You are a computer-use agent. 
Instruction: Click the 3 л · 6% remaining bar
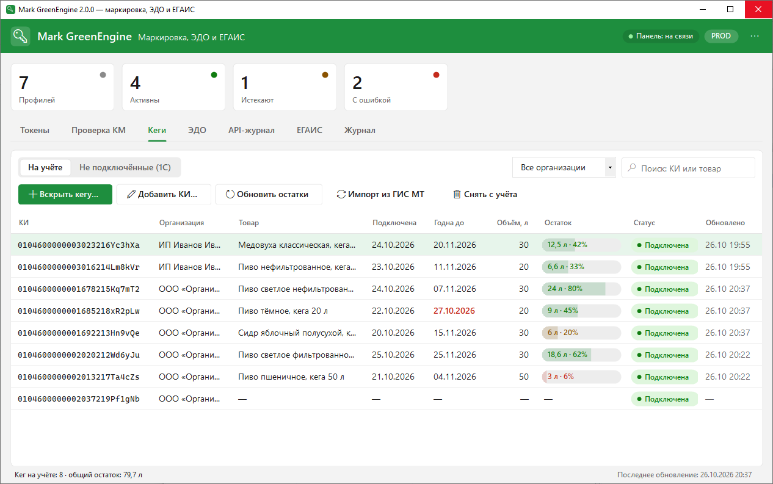click(x=581, y=377)
